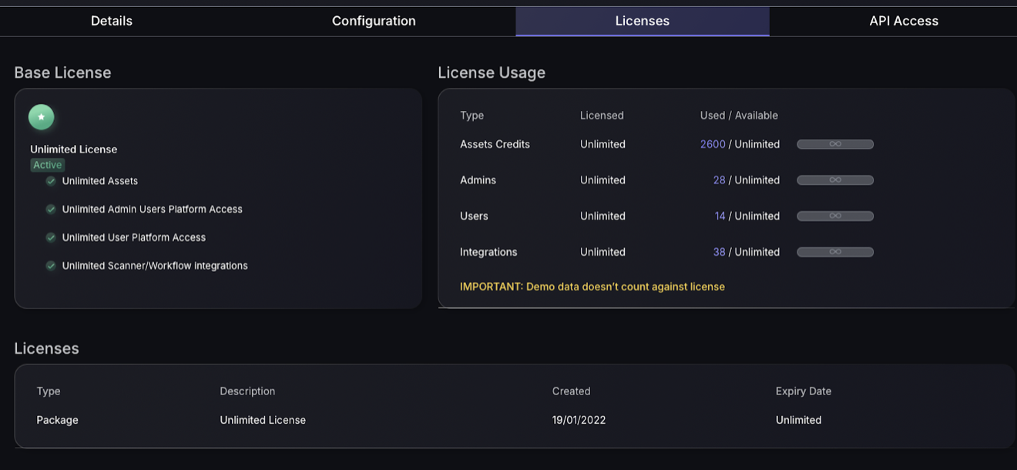The height and width of the screenshot is (470, 1017).
Task: Click the IMPORTANT demo data notice
Action: [x=592, y=287]
